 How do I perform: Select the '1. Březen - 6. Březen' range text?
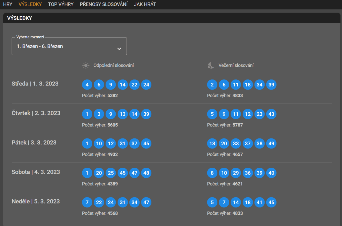[40, 46]
